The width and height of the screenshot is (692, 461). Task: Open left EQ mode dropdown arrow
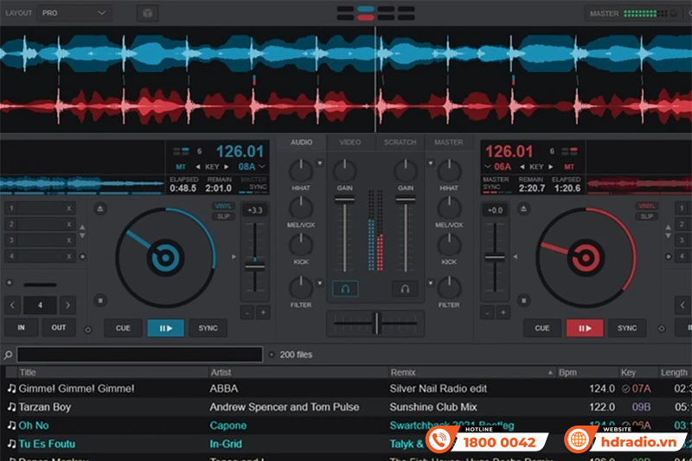(320, 163)
